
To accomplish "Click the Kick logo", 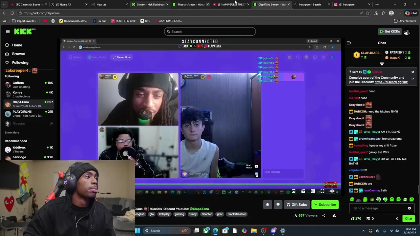I will 25,31.
